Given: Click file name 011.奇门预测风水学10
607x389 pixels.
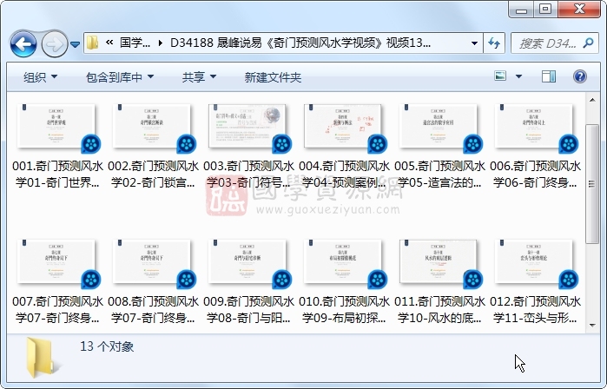Looking at the screenshot, I should coord(440,310).
